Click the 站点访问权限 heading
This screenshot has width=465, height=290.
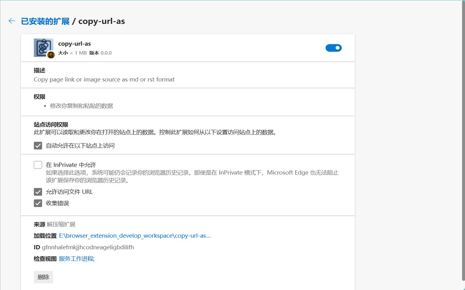(x=51, y=125)
